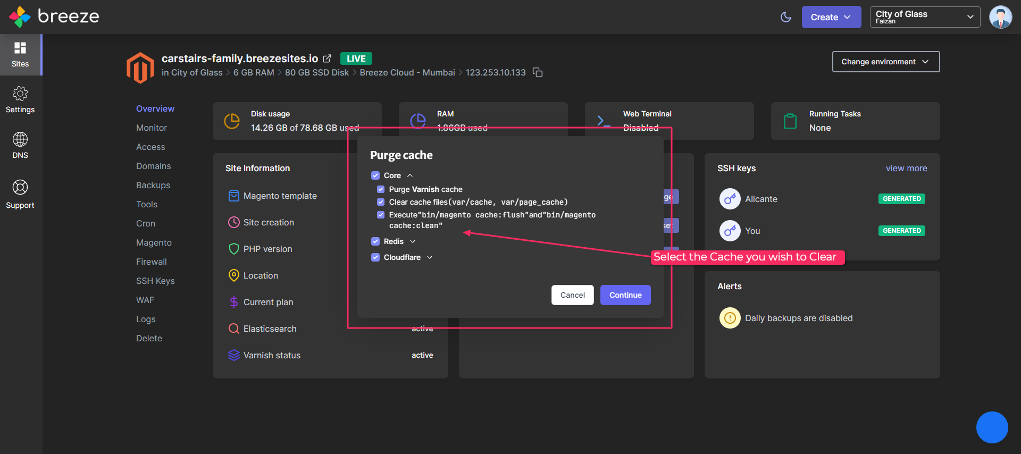The width and height of the screenshot is (1021, 454).
Task: Click the LIVE status badge
Action: point(356,58)
